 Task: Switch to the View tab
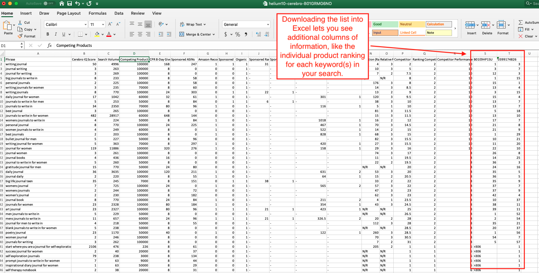point(157,13)
